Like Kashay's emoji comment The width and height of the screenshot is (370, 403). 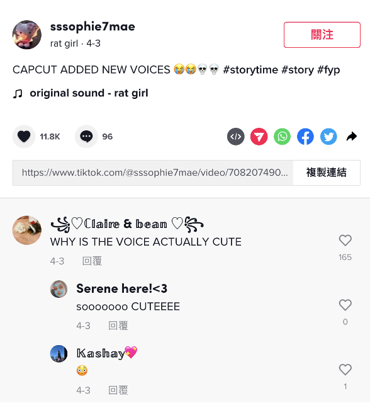345,370
